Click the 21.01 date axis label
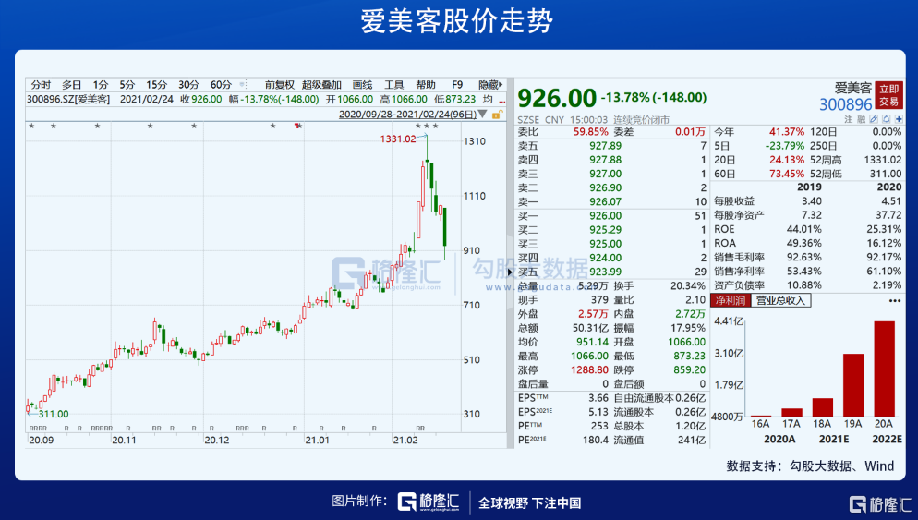Screen dimensions: 918x520 click(x=318, y=440)
